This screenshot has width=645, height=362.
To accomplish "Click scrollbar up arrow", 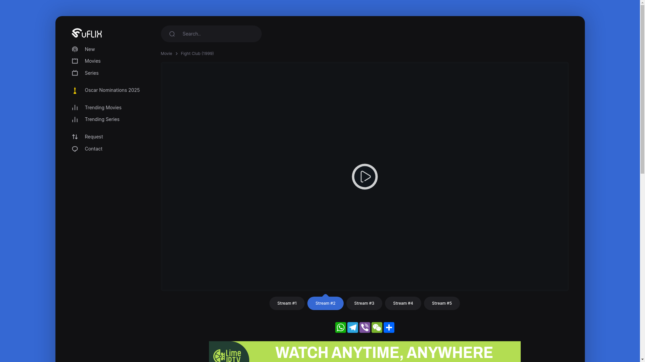I will coord(642,3).
